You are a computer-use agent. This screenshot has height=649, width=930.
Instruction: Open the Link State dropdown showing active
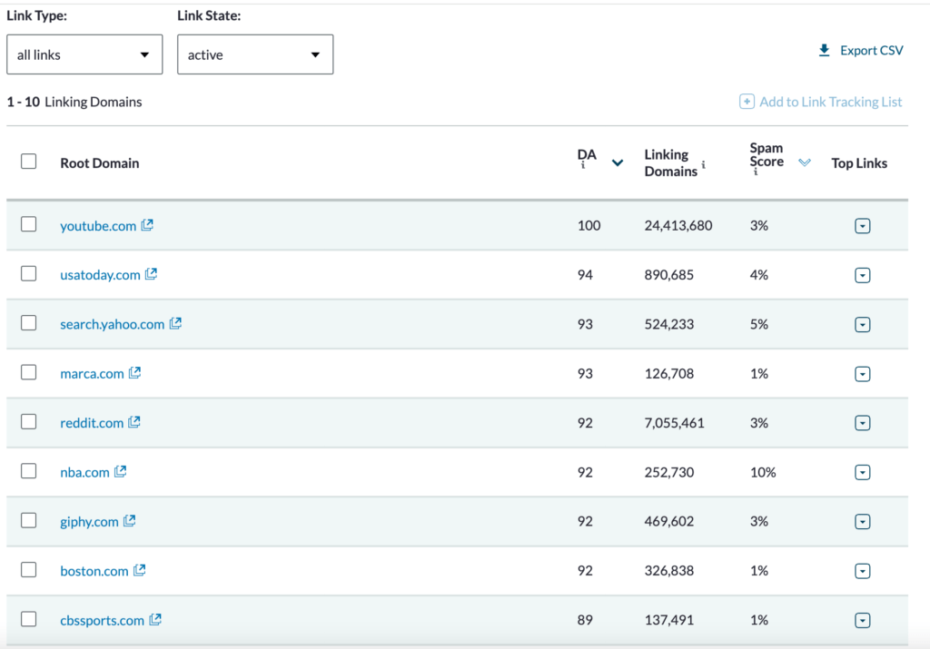pyautogui.click(x=255, y=54)
